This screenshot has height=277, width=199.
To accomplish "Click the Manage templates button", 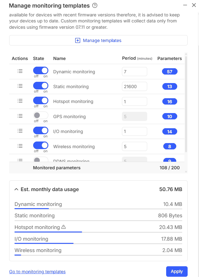I will click(98, 40).
